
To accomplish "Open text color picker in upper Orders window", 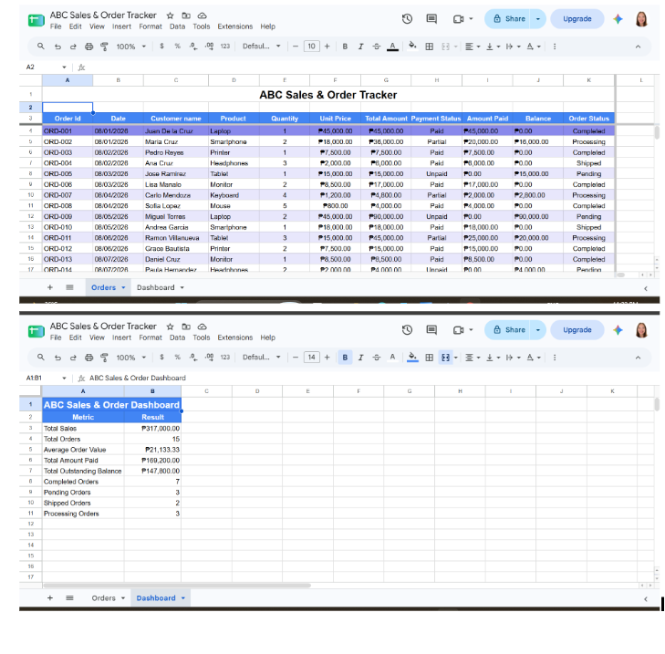I will 392,47.
